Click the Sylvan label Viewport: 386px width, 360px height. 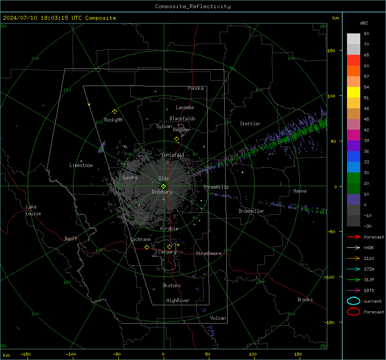click(164, 126)
